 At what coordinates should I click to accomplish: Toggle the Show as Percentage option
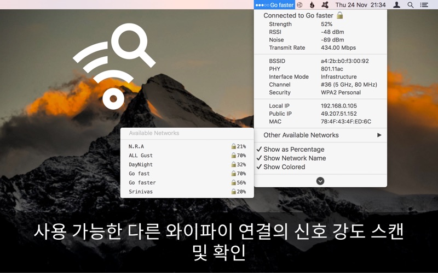click(x=320, y=149)
